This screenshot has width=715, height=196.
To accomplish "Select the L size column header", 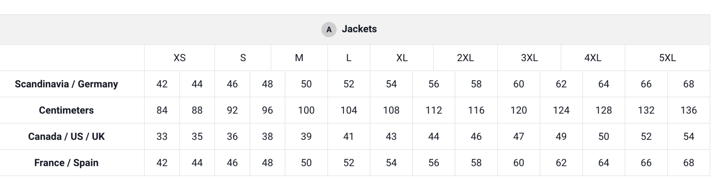I will [348, 58].
